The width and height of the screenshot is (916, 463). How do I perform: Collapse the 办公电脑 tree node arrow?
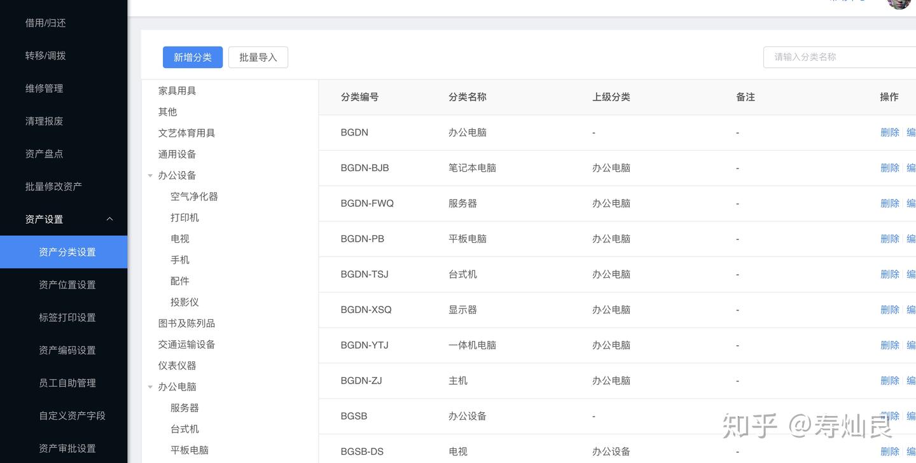pyautogui.click(x=150, y=387)
